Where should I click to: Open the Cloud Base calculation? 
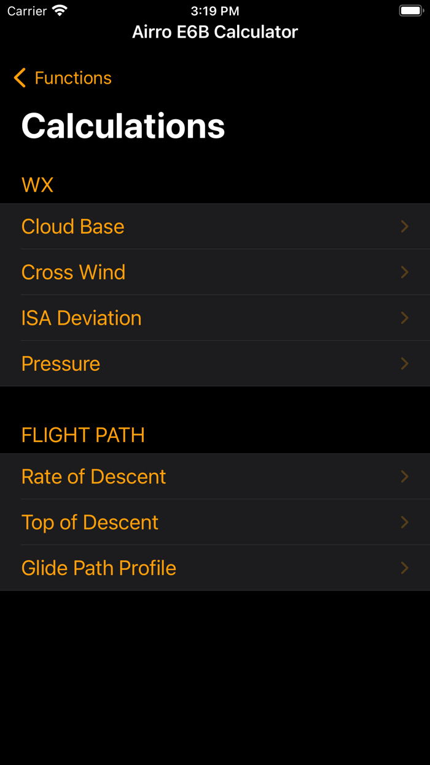(x=73, y=227)
